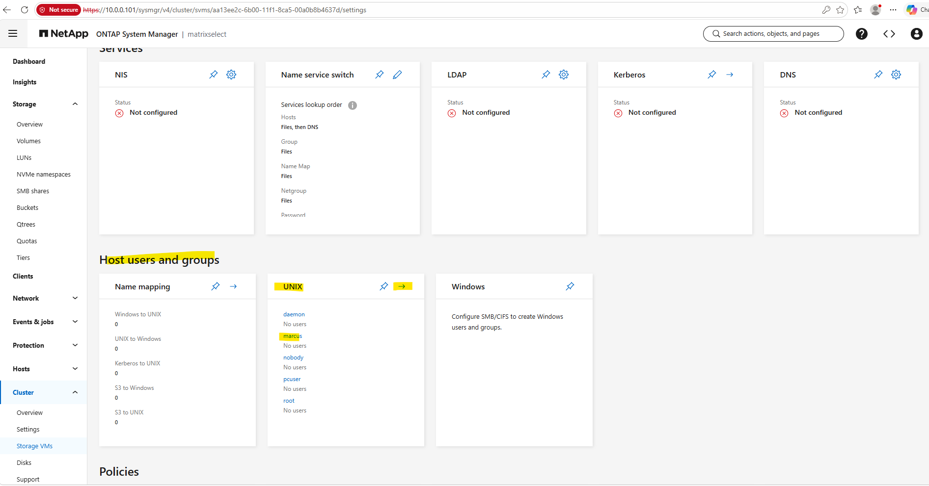Open Volumes page
Image resolution: width=929 pixels, height=486 pixels.
coord(28,141)
